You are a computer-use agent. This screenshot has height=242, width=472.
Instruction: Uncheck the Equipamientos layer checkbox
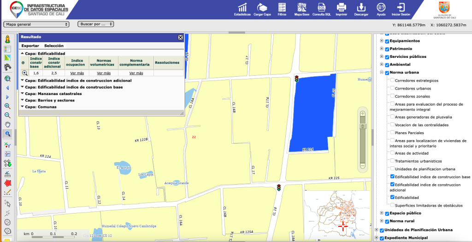[387, 41]
